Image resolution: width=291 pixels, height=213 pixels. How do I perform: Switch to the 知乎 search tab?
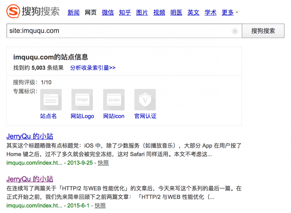[x=125, y=13]
